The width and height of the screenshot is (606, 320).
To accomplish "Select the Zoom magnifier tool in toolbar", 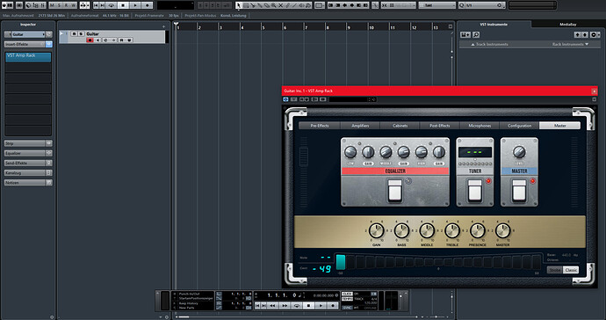I will [274, 5].
